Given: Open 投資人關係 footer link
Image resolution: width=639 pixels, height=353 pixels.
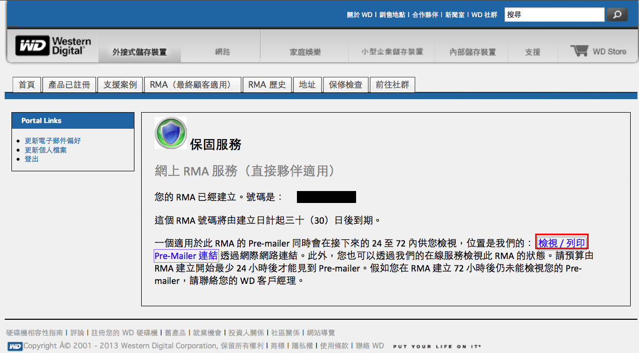Looking at the screenshot, I should [246, 333].
